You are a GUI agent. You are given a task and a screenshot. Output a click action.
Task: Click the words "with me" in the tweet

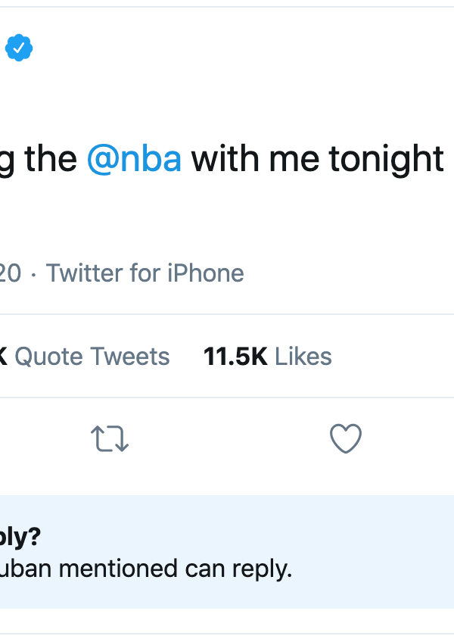(255, 160)
